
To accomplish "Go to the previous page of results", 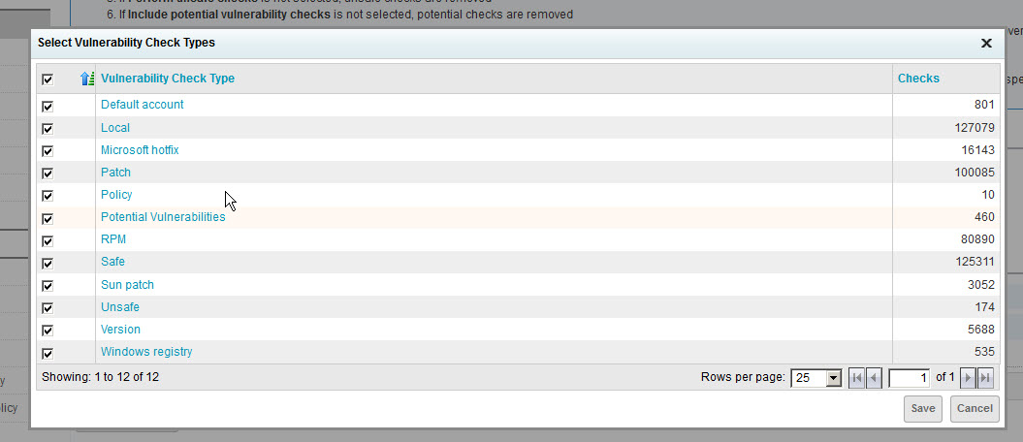I will coord(874,377).
